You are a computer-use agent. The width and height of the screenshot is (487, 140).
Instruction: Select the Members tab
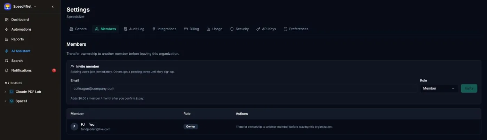tap(105, 29)
